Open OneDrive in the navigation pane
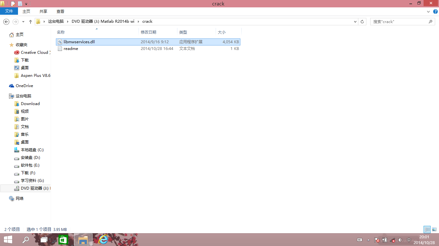The height and width of the screenshot is (246, 439). point(24,86)
